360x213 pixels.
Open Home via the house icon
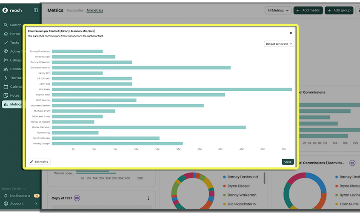pyautogui.click(x=6, y=34)
